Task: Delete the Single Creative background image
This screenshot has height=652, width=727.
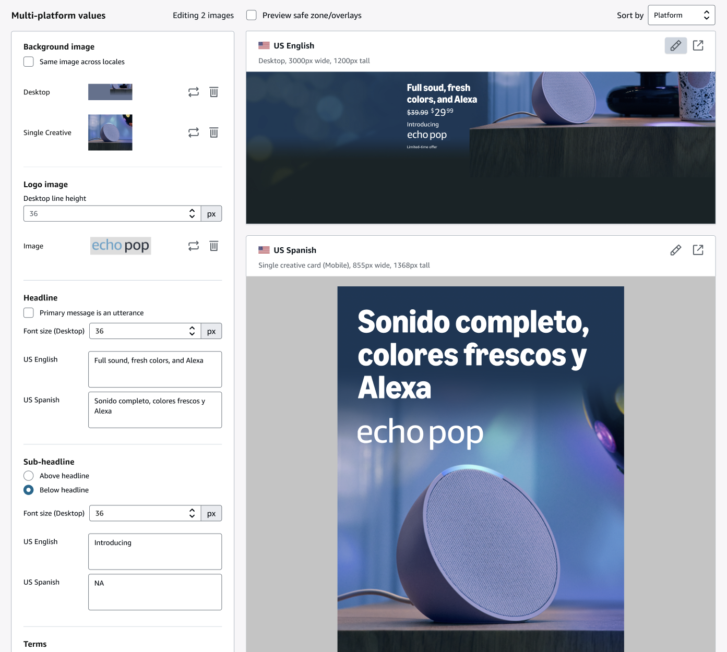Action: coord(214,132)
